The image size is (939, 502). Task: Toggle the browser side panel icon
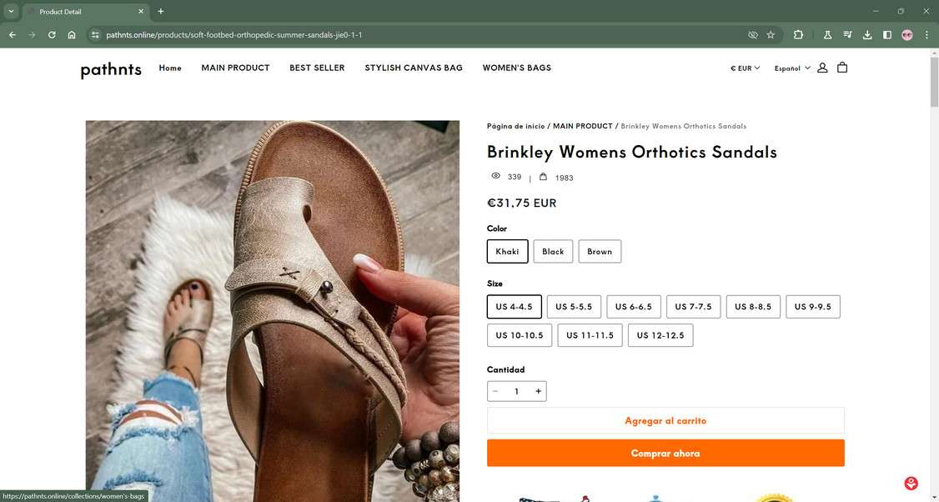tap(887, 35)
